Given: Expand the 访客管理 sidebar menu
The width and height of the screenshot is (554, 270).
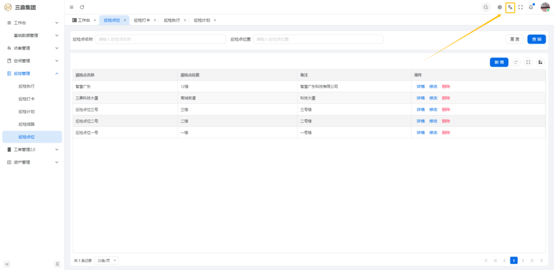Looking at the screenshot, I should [32, 48].
